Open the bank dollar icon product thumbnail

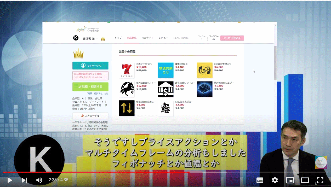[x=165, y=89]
